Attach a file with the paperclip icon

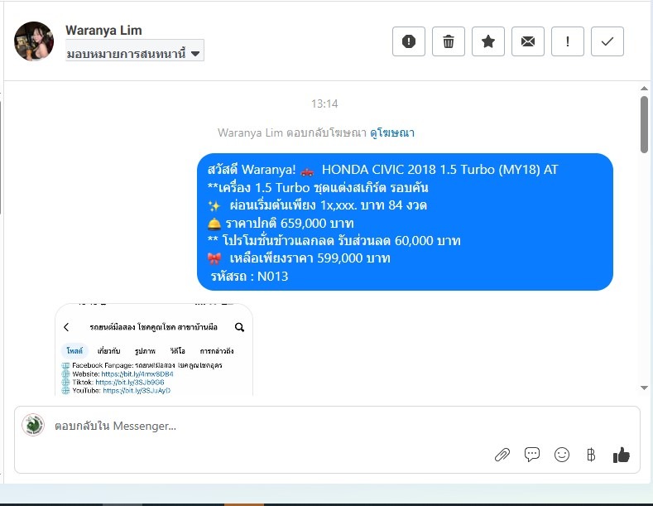point(502,455)
